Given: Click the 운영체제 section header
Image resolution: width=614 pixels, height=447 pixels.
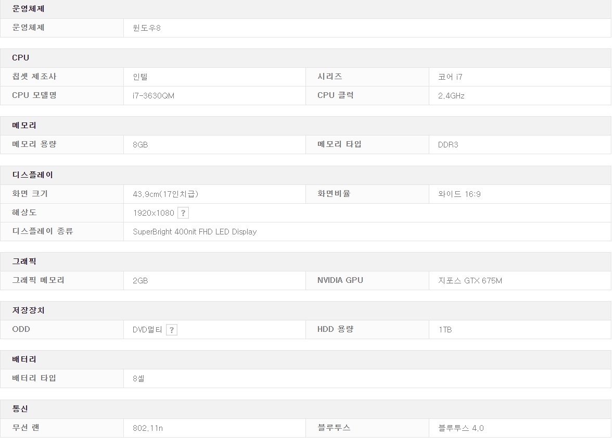Looking at the screenshot, I should (29, 9).
